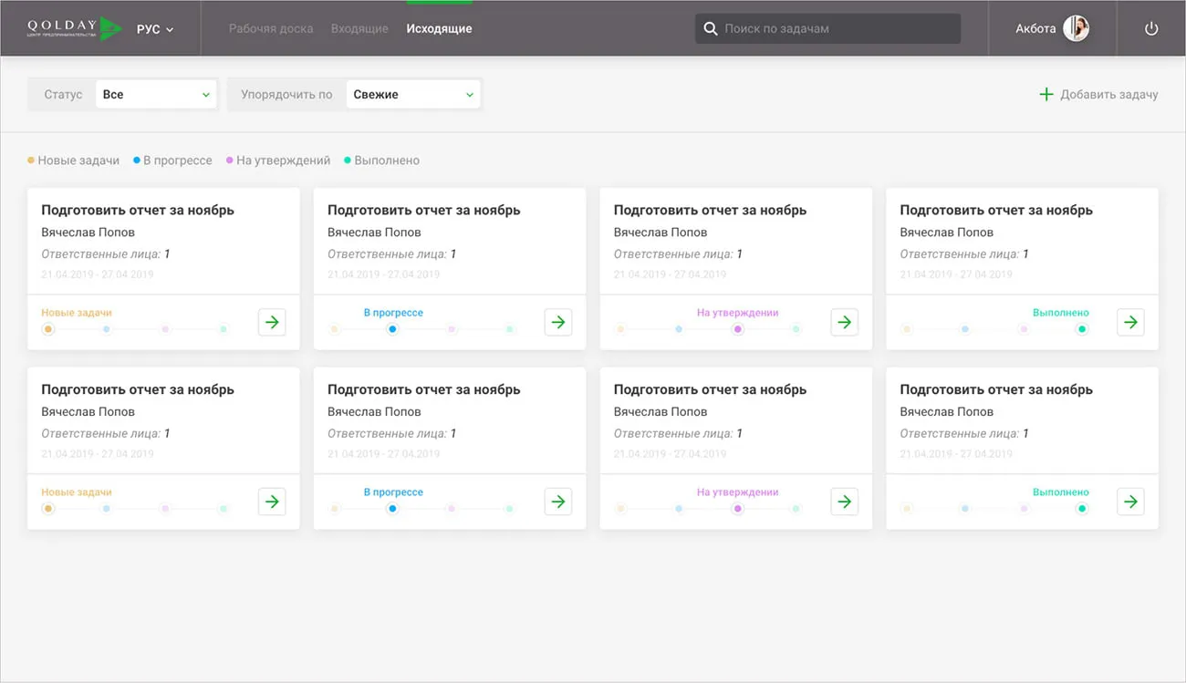This screenshot has width=1186, height=683.
Task: Open first top-row task via arrow button
Action: coord(272,322)
